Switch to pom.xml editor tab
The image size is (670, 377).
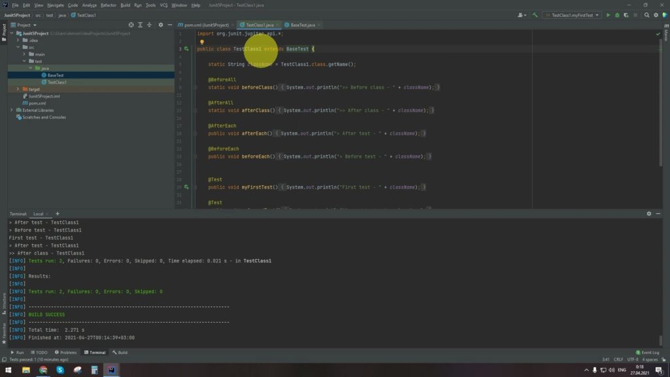206,25
